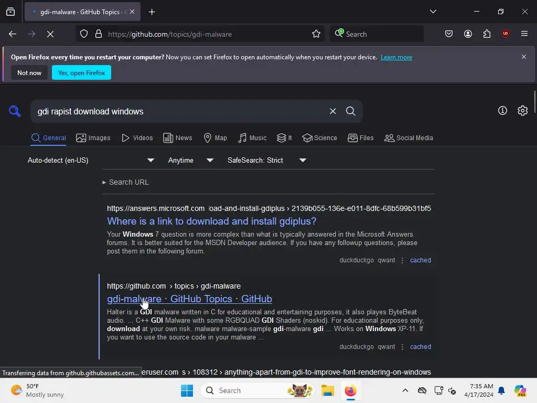The image size is (537, 403).
Task: Click the Windows taskbar Search box
Action: [x=257, y=390]
